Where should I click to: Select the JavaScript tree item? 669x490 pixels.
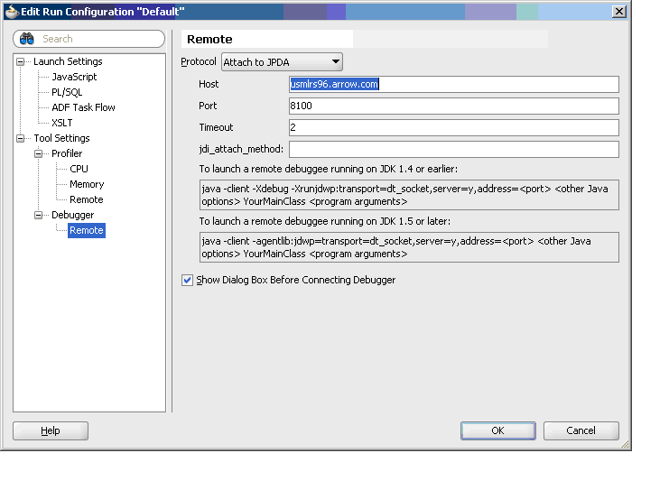click(74, 77)
